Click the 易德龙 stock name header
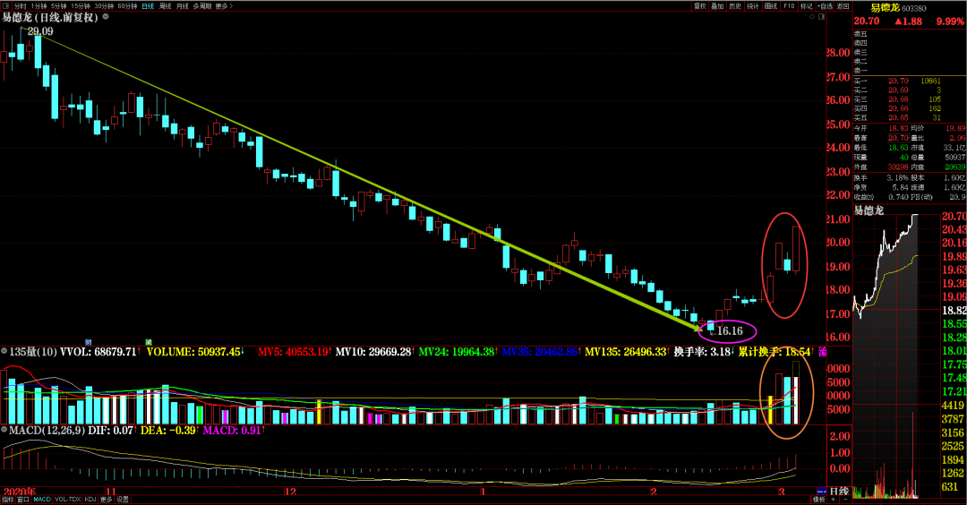 pos(885,8)
